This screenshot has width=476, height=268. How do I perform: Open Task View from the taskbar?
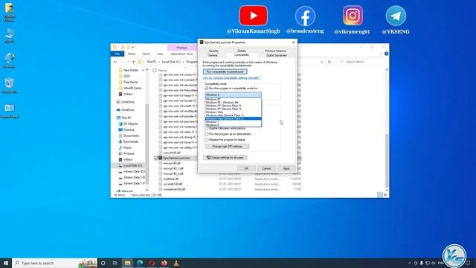[115, 263]
